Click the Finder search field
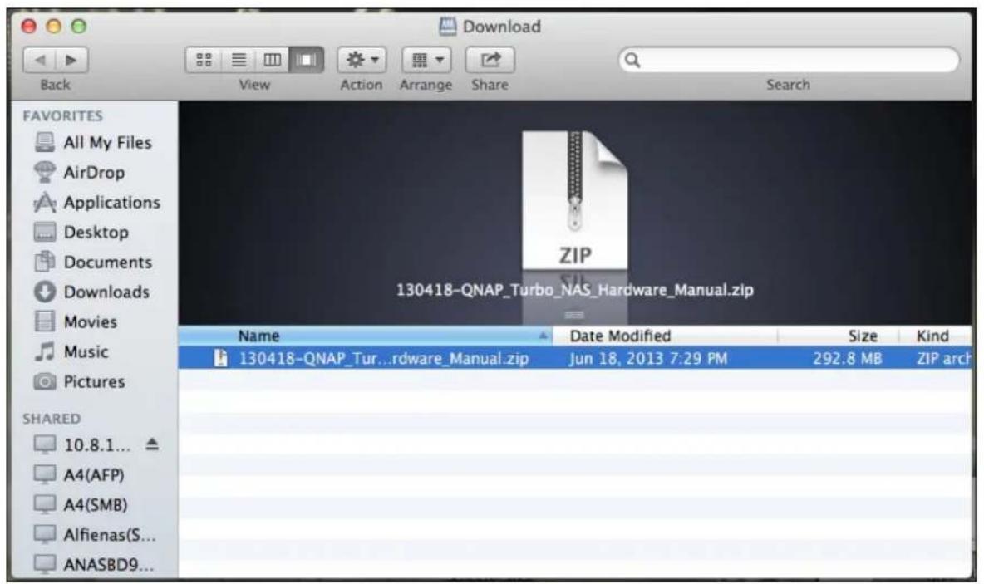 click(789, 60)
